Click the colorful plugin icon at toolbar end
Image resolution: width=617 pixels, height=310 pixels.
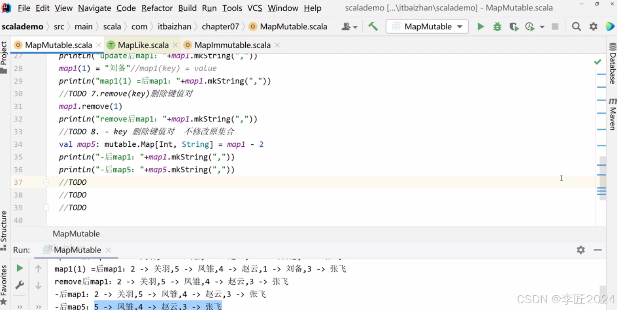[610, 27]
